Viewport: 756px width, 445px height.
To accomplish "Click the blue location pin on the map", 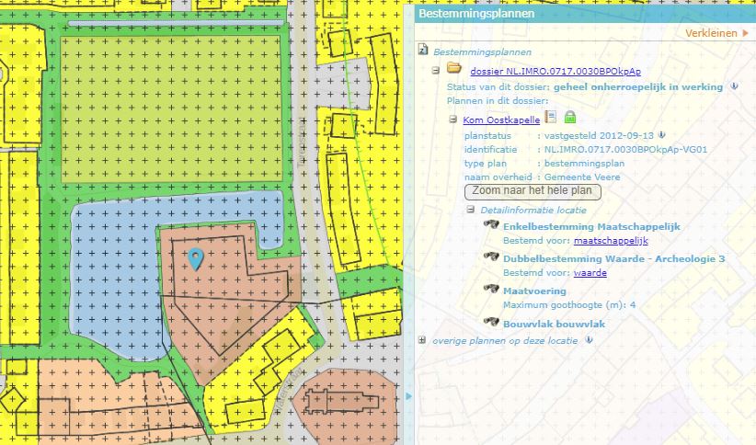I will pos(195,258).
